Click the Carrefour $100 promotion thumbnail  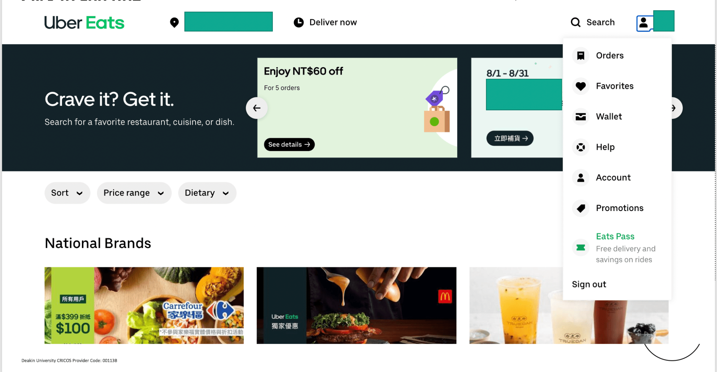[144, 306]
